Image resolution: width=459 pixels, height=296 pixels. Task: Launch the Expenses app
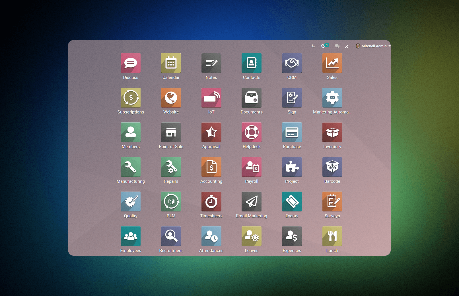click(x=292, y=236)
